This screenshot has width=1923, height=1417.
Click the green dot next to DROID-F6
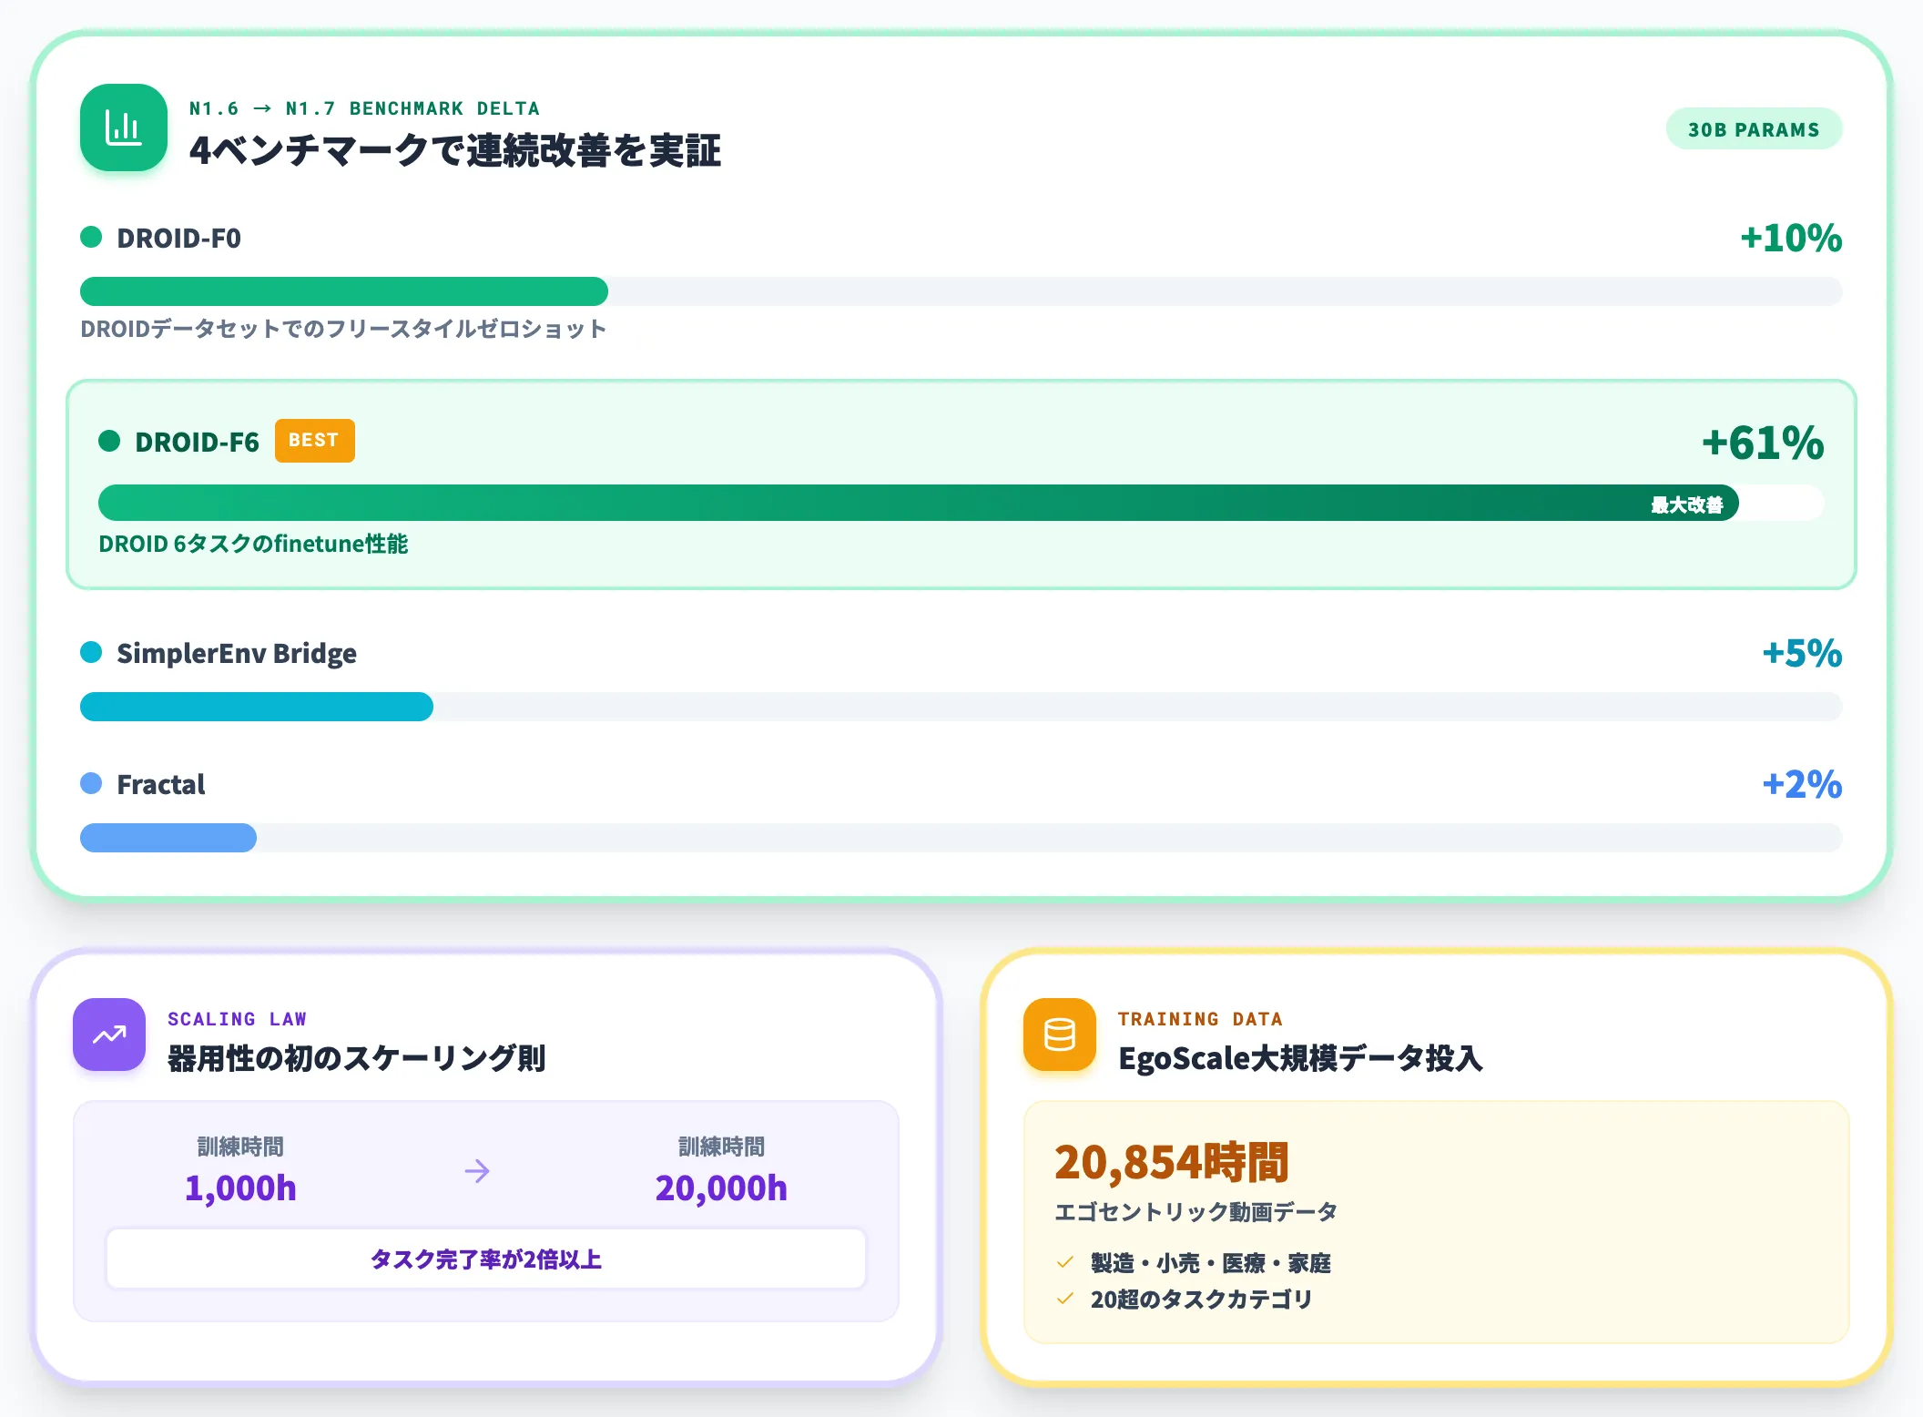109,442
